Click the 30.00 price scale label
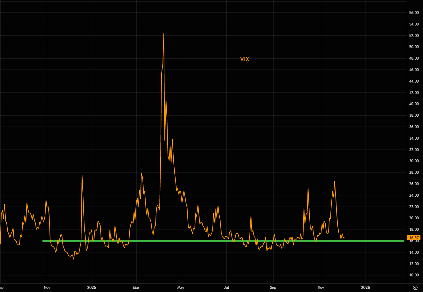Screen dimensions: 423x292 coord(414,161)
